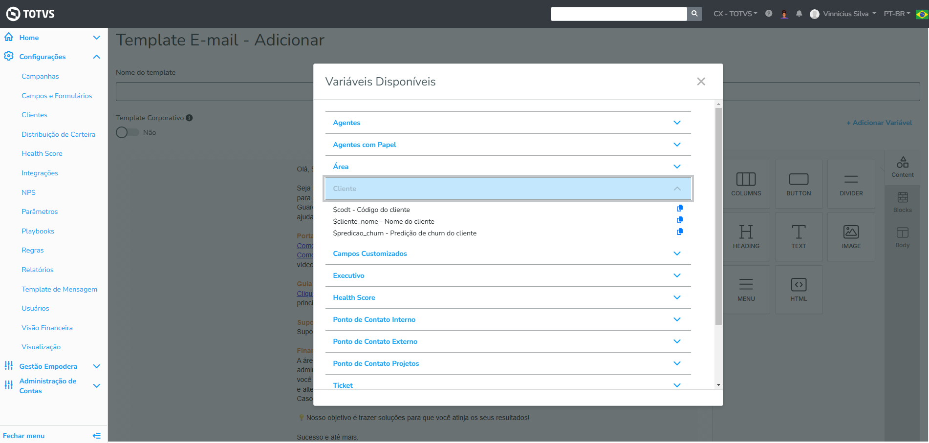The width and height of the screenshot is (929, 443).
Task: Click the Gestão Empodera sliders icon
Action: 9,366
